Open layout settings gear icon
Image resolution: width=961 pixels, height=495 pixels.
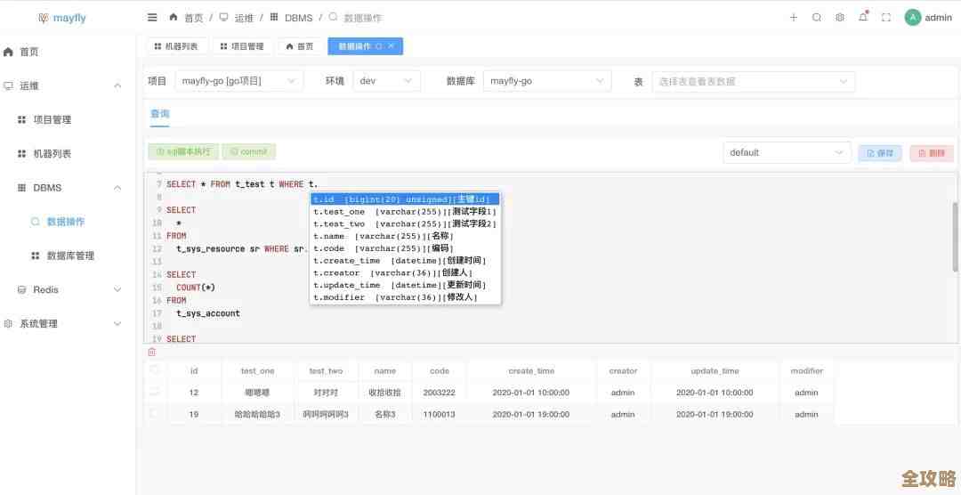[x=840, y=17]
